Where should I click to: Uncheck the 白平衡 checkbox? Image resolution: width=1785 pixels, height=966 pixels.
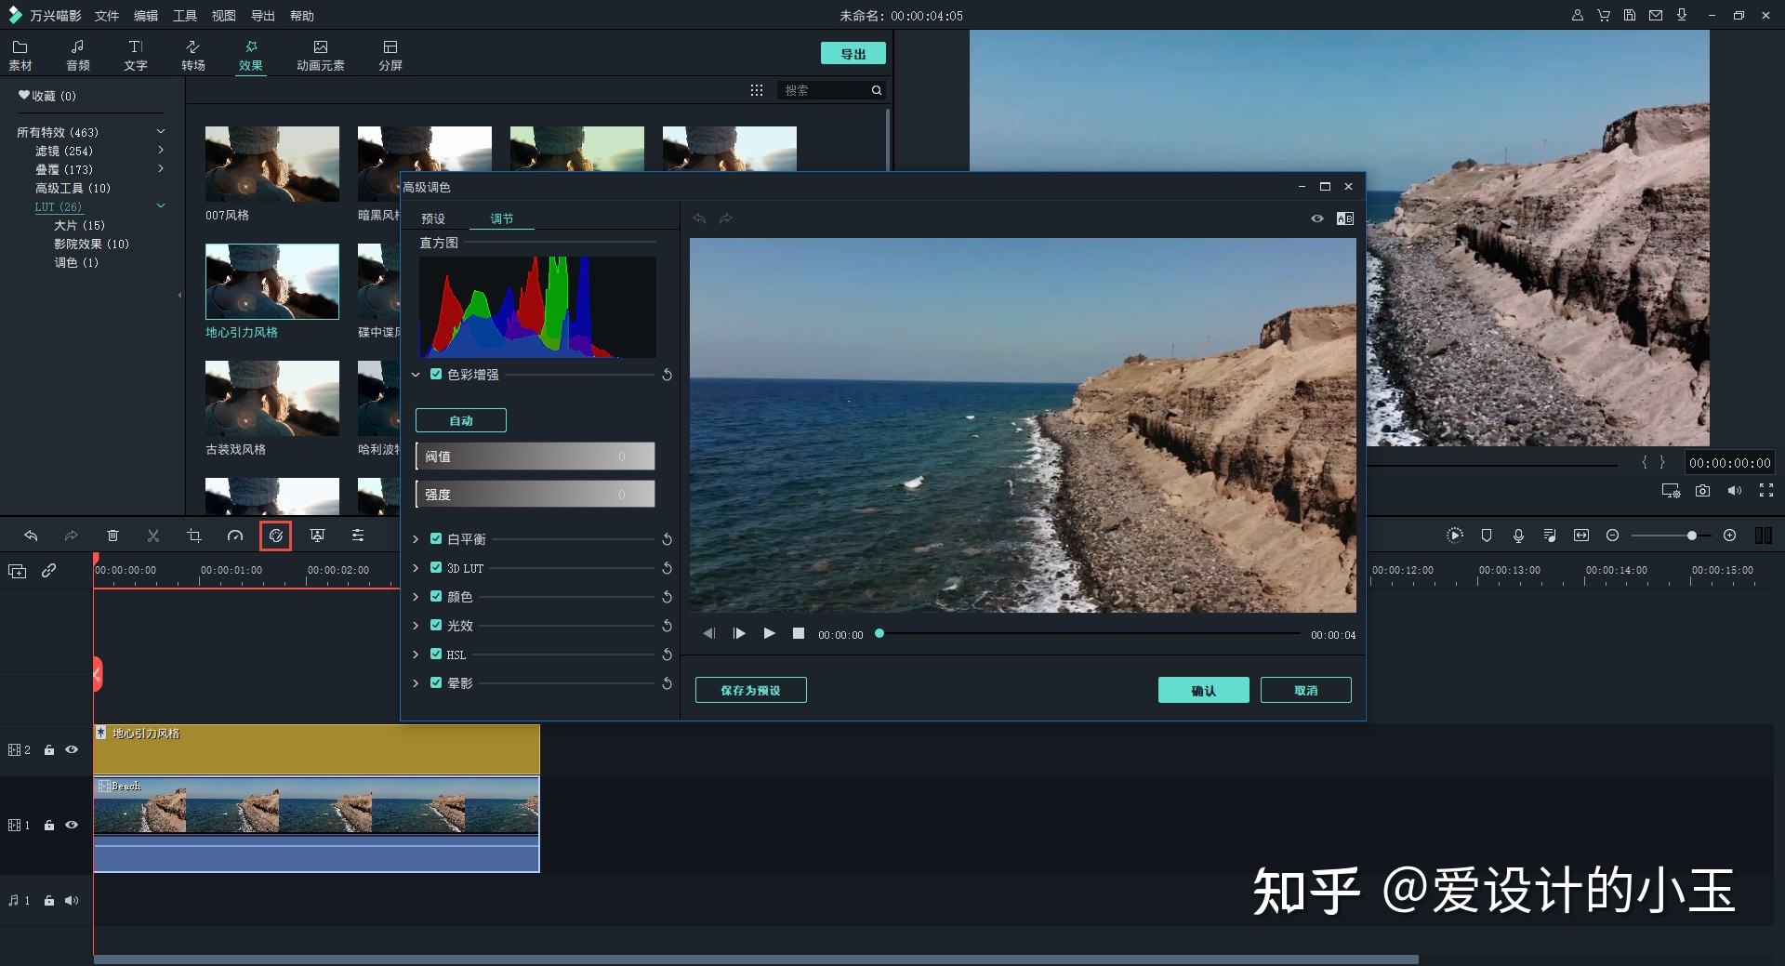[x=436, y=539]
